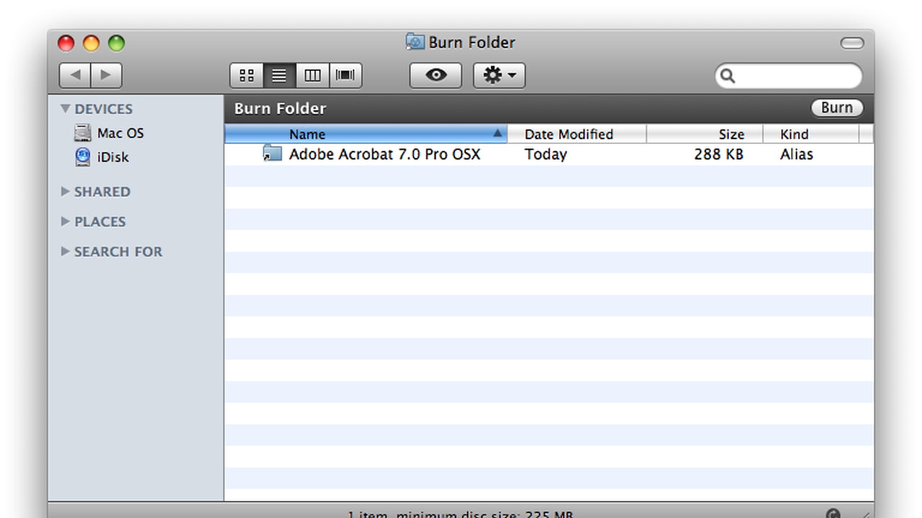922x518 pixels.
Task: Click the iDisk globe icon
Action: click(x=84, y=157)
